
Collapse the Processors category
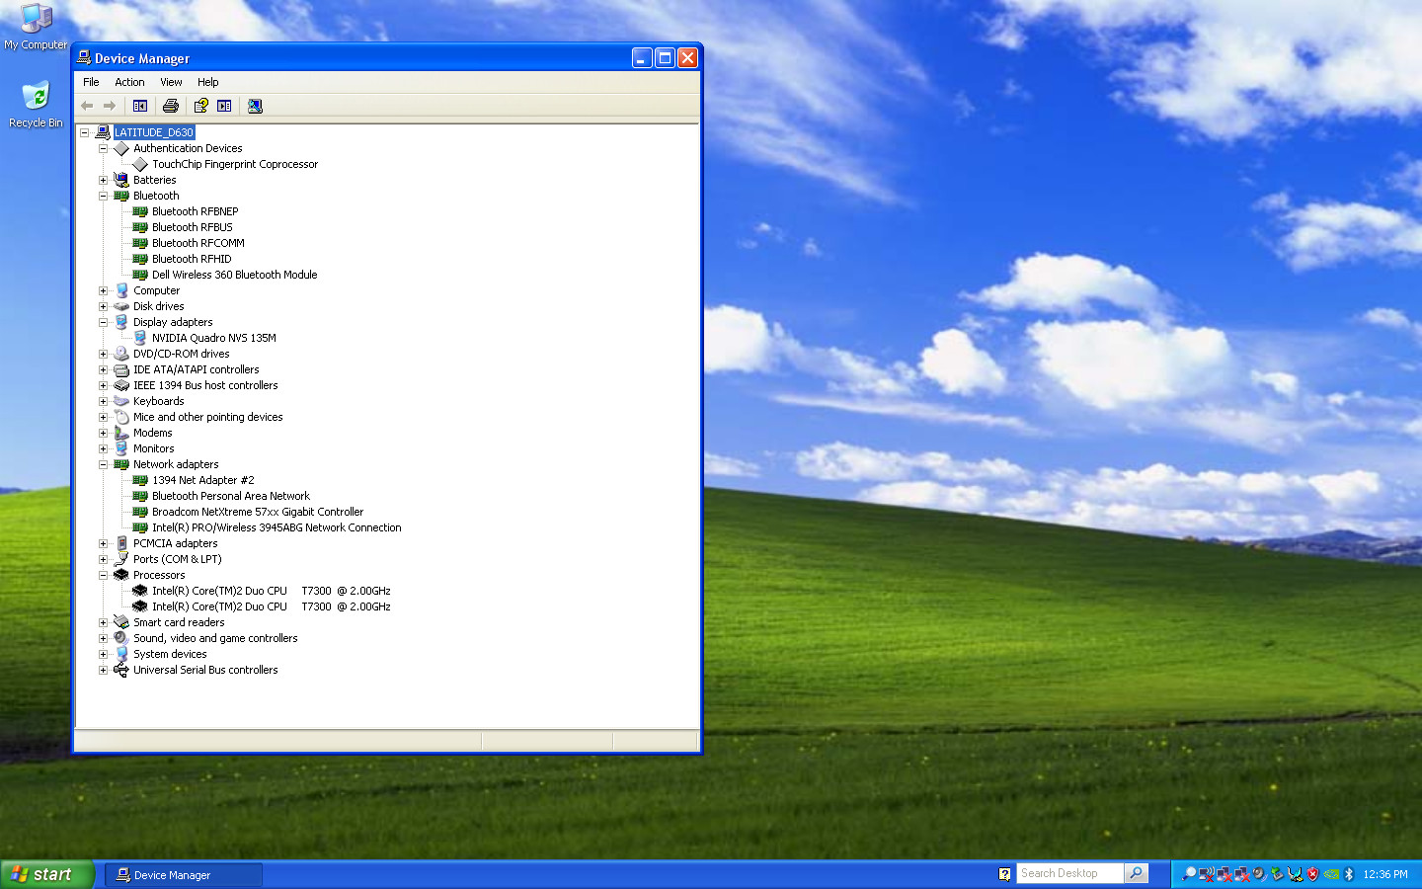[x=103, y=575]
